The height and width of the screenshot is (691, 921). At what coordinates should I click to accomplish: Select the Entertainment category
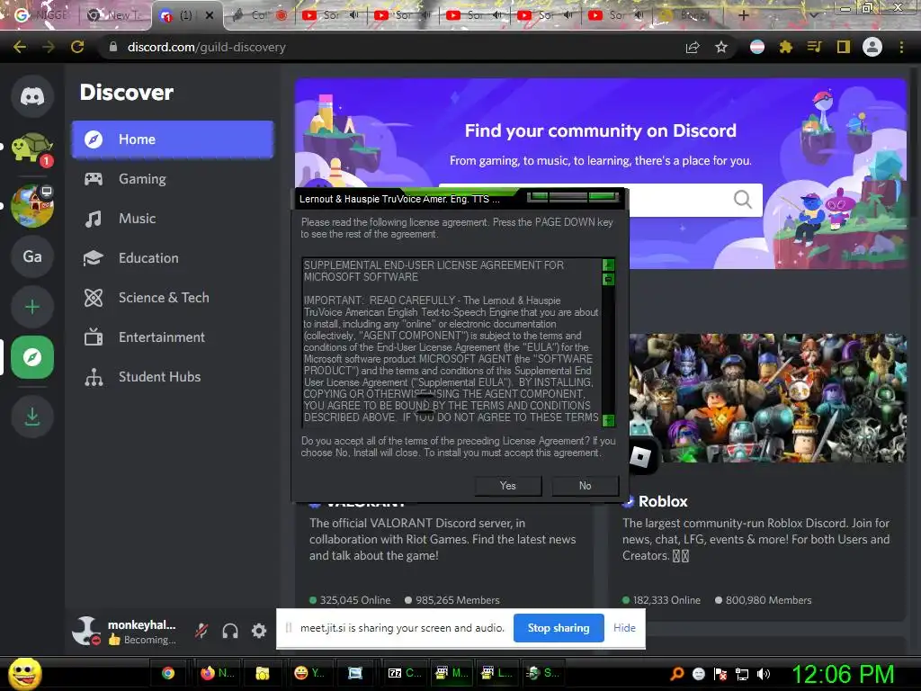pos(173,337)
